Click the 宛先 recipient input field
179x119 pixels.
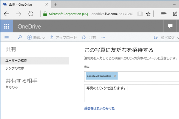click(132, 76)
